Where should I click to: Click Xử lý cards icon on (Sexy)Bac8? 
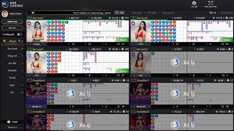coord(71,125)
